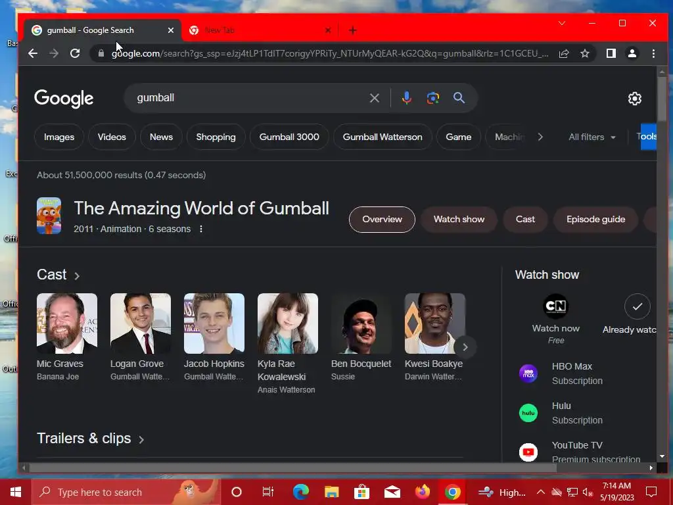
Task: Open Logan Grove cast photo
Action: 141,324
